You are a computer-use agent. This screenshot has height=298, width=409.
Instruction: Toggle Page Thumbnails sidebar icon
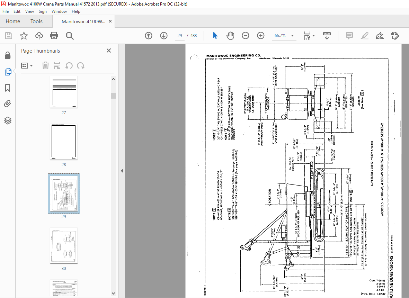tap(8, 71)
